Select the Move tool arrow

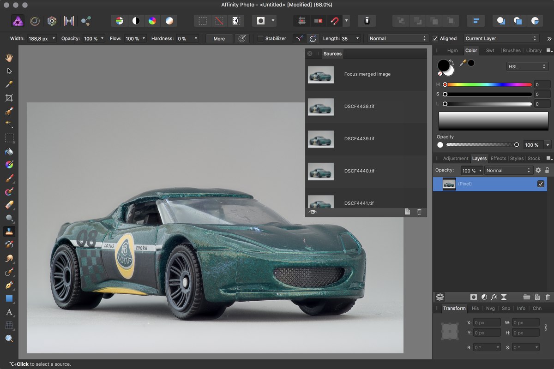tap(9, 71)
